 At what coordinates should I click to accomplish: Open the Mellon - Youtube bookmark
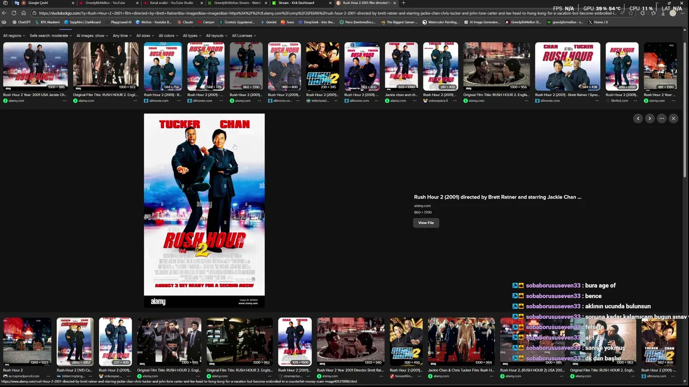153,22
